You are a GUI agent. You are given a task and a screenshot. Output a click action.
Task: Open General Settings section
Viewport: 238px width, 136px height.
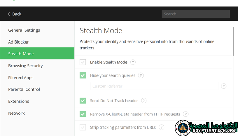[x=24, y=30]
